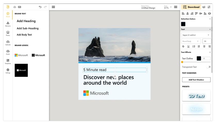Apply the Neon text preset
Image resolution: width=217 pixels, height=125 pixels.
196,109
